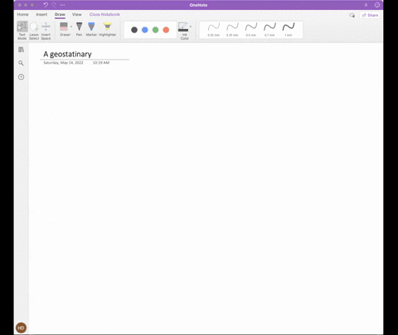398x335 pixels.
Task: Select the Eraser tool
Action: point(64,29)
